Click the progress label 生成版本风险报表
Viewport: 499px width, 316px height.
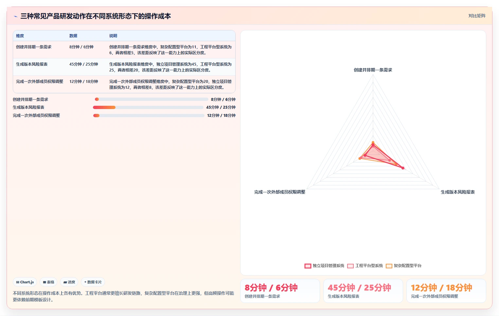coord(28,107)
